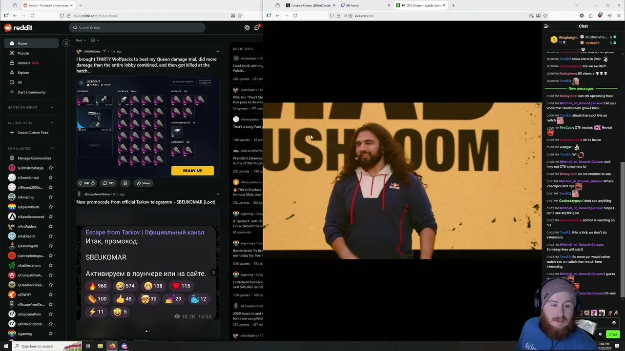Jump to New messages in Kick chat
The height and width of the screenshot is (351, 625).
[581, 89]
